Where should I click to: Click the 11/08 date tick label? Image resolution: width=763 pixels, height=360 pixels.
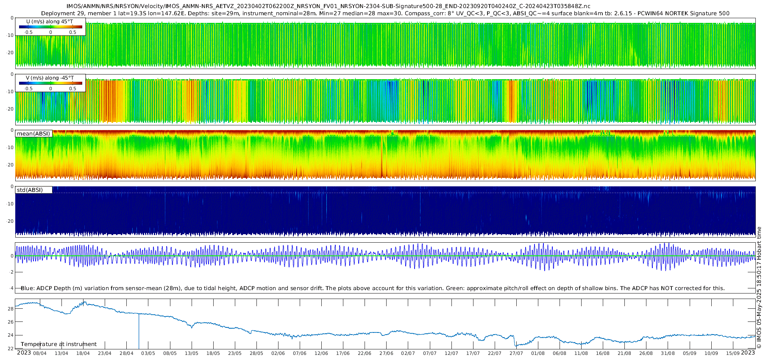581,353
